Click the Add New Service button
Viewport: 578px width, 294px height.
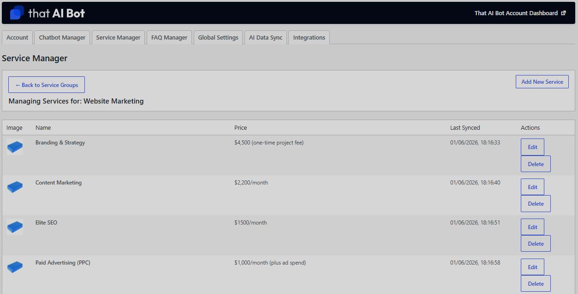pos(542,81)
